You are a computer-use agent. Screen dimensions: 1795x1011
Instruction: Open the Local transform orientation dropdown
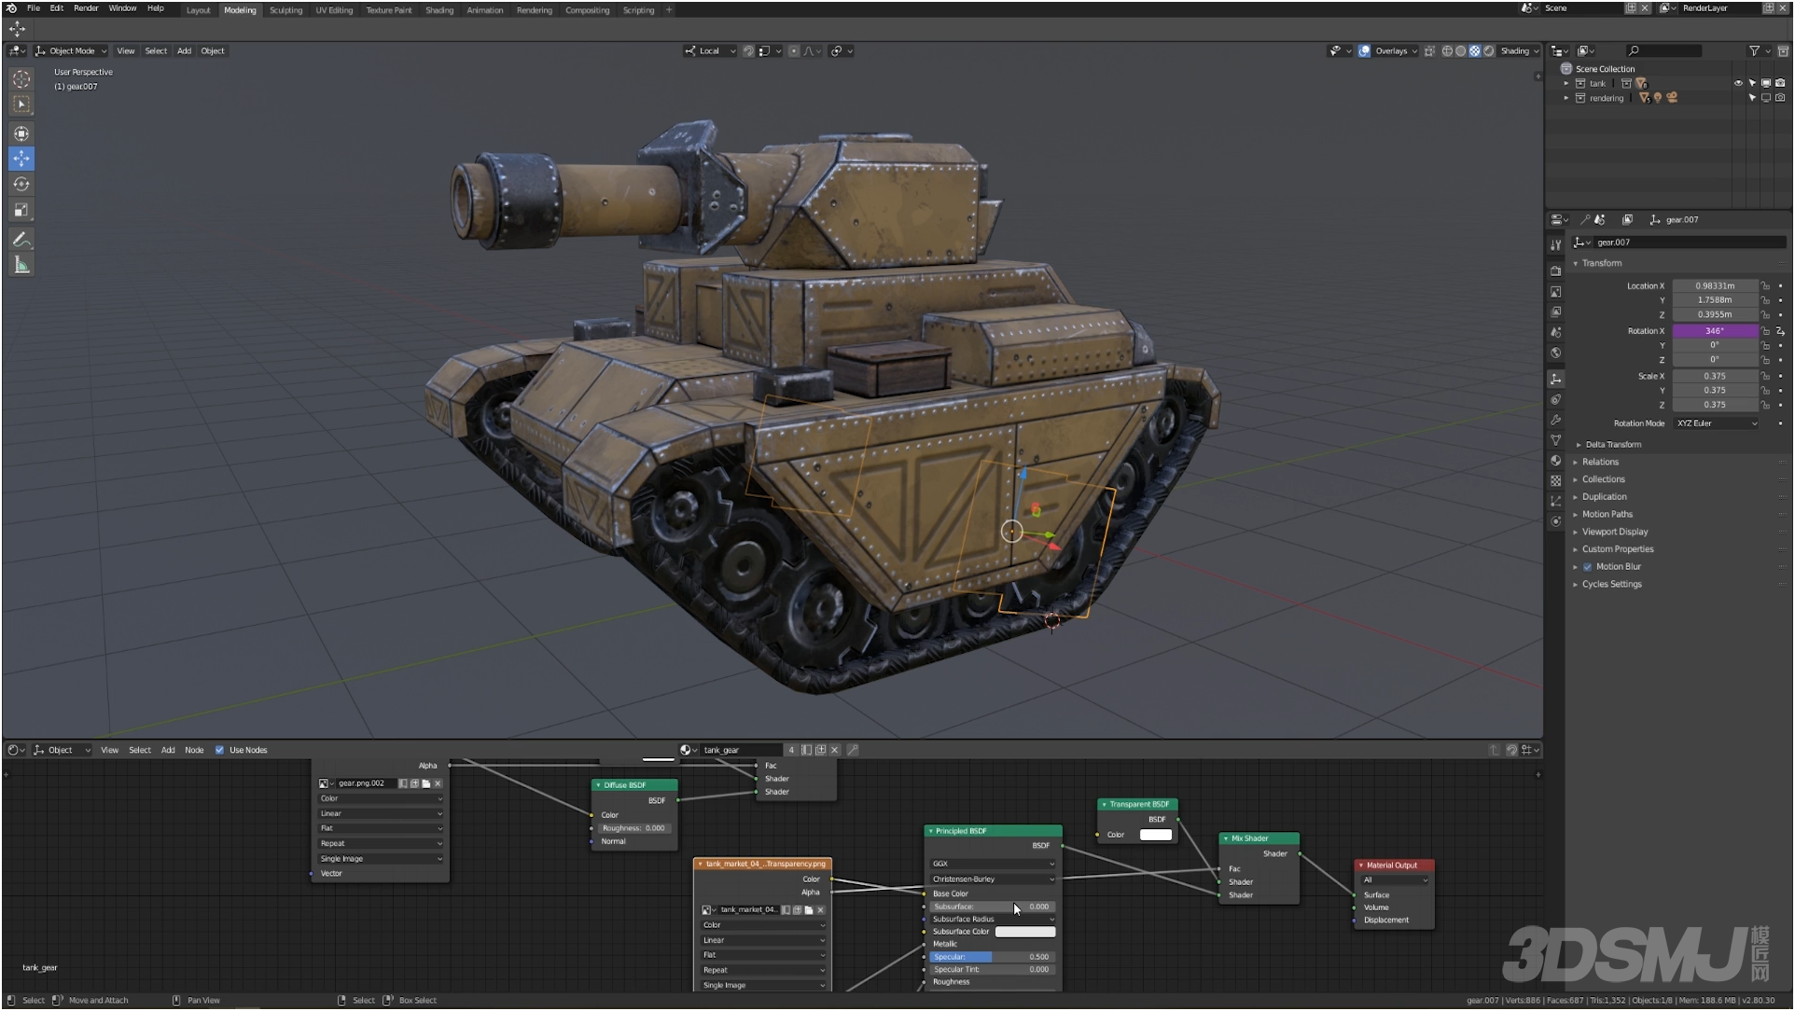(710, 51)
